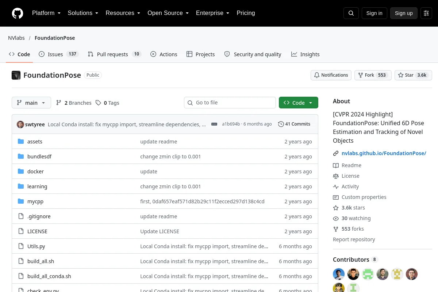
Task: Open the Utils.py file
Action: coord(36,246)
